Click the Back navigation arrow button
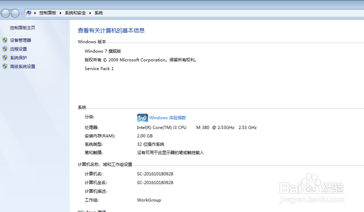 click(x=5, y=13)
